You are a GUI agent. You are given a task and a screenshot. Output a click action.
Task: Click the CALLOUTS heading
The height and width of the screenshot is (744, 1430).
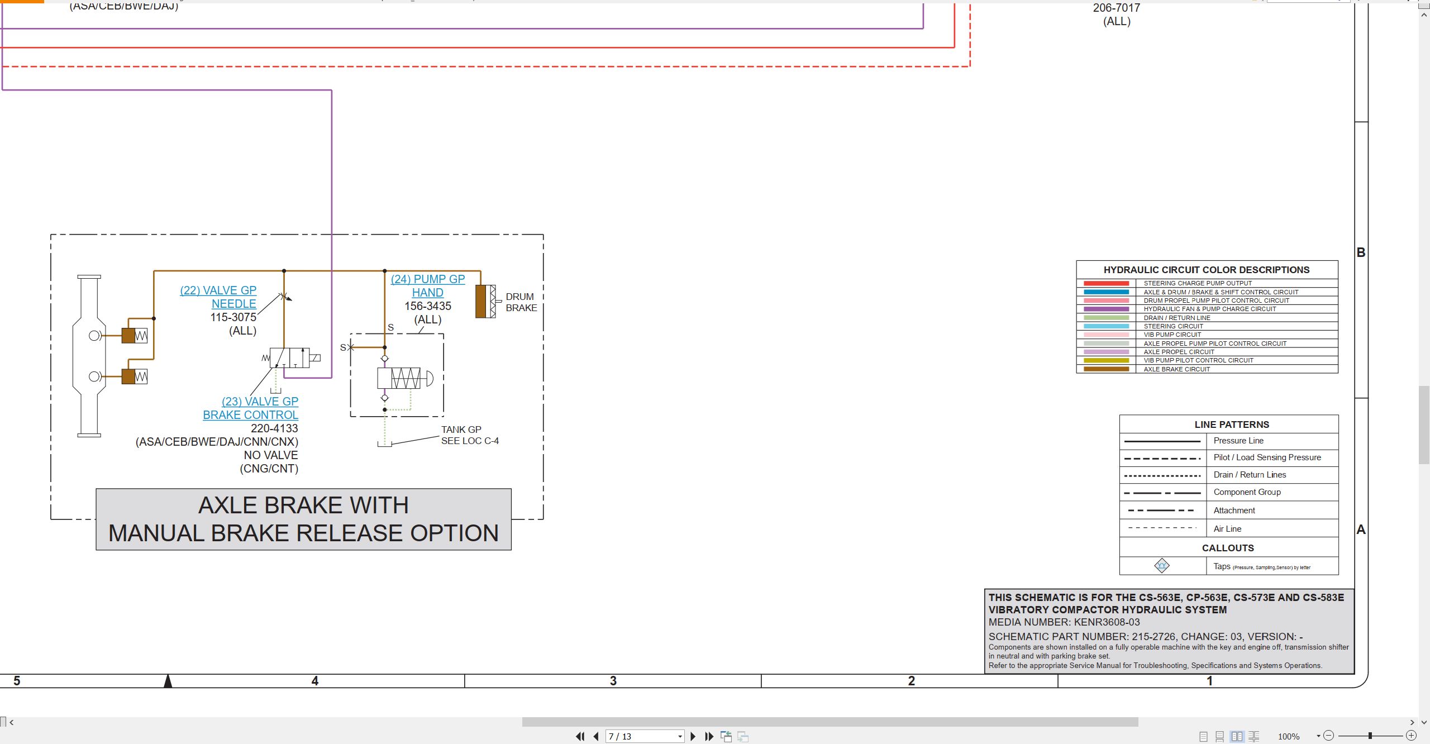[x=1228, y=548]
